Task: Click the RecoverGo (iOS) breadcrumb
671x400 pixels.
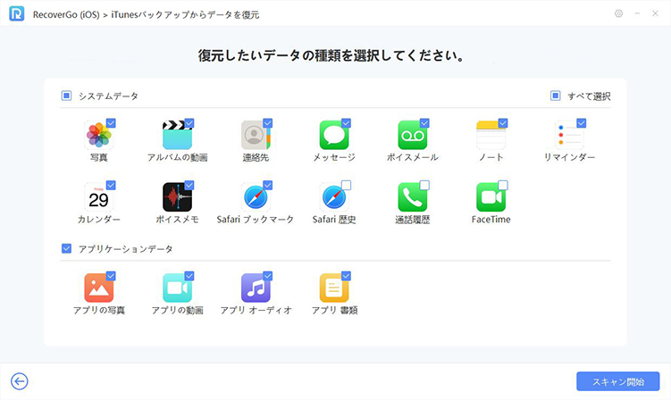Action: 66,14
